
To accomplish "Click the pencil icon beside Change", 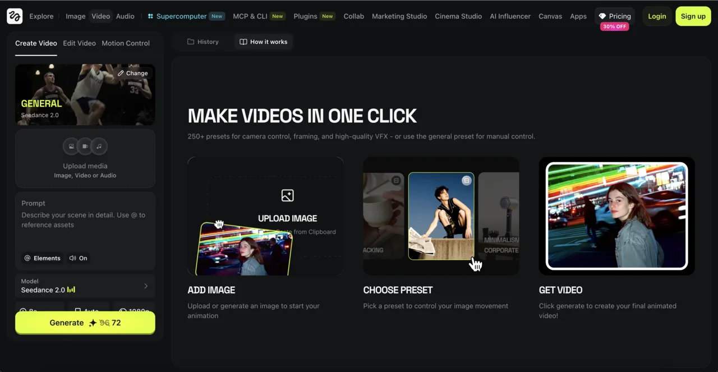I will tap(121, 73).
